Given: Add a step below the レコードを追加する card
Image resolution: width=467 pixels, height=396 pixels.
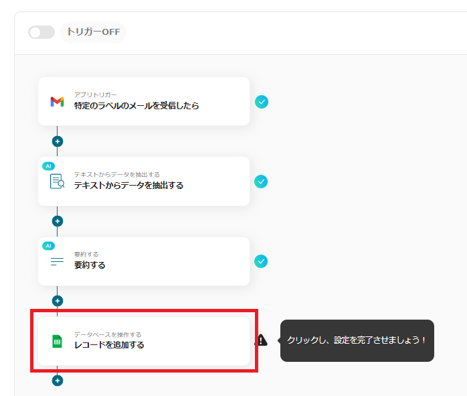Looking at the screenshot, I should (x=58, y=381).
